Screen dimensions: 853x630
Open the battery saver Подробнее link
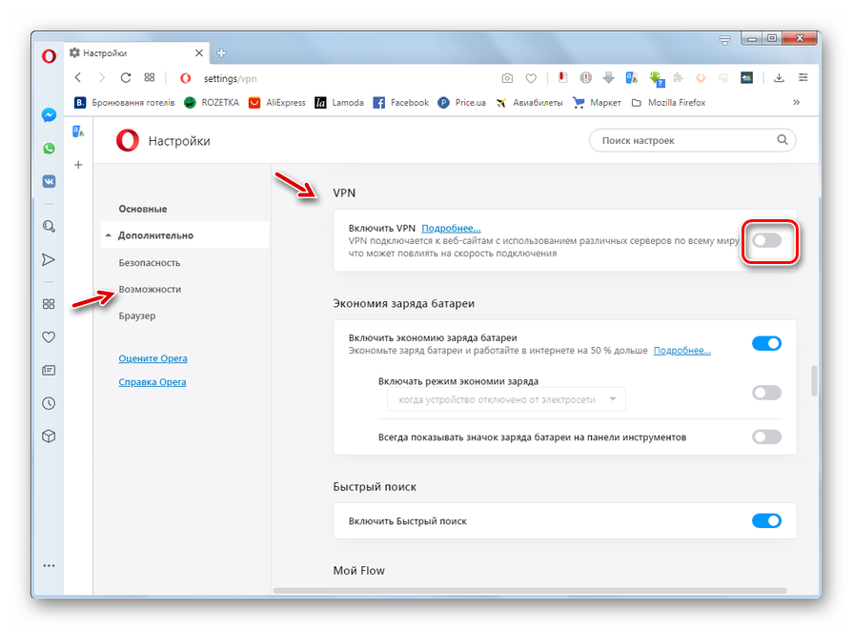[x=682, y=351]
